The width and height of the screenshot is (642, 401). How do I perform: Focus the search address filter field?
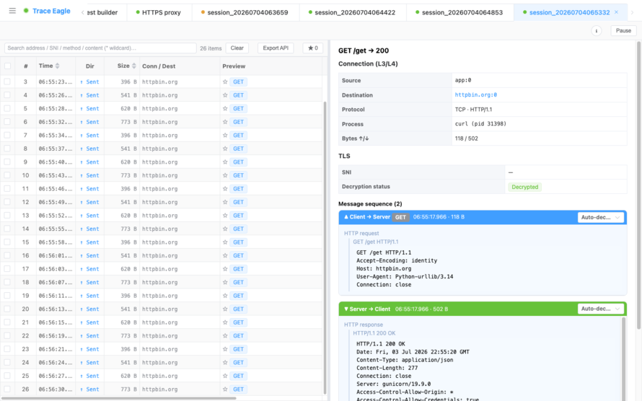coord(100,48)
